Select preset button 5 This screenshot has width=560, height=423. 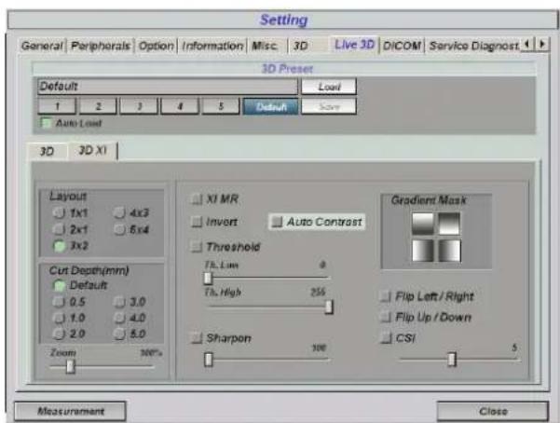(x=221, y=106)
